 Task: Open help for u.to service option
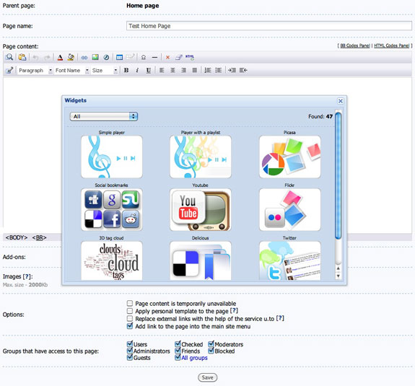[280, 318]
